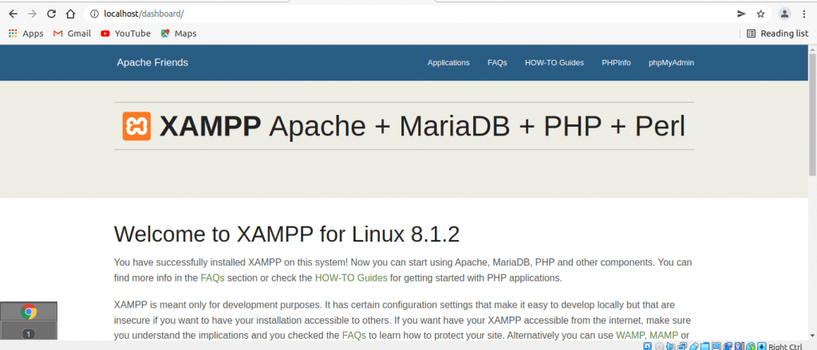The image size is (817, 350).
Task: Open the Maps bookmark
Action: point(179,33)
